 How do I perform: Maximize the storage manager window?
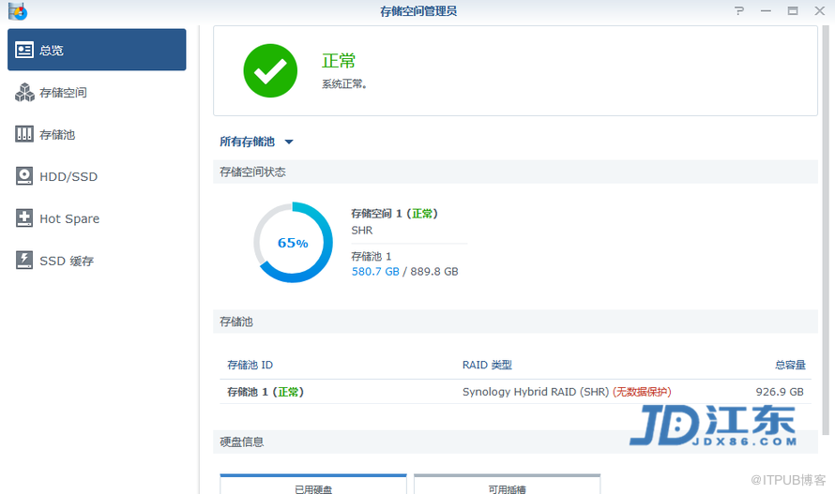point(793,11)
